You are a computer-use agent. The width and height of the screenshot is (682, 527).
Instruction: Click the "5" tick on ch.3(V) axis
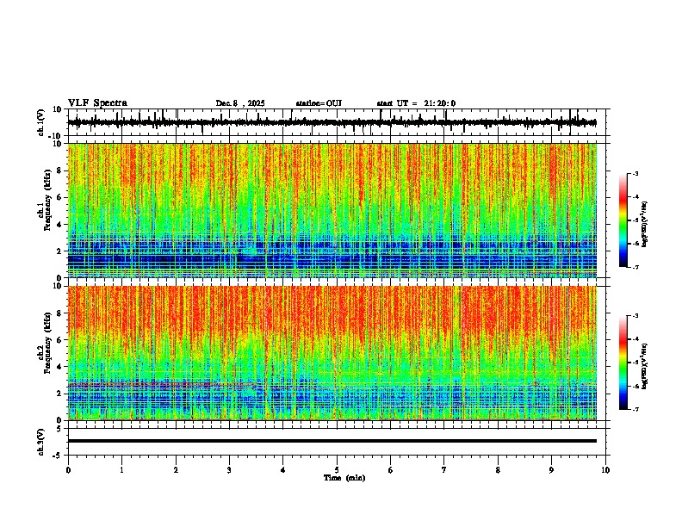59,429
